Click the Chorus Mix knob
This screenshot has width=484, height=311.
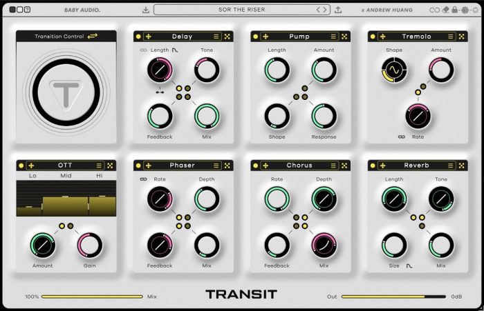pos(324,245)
